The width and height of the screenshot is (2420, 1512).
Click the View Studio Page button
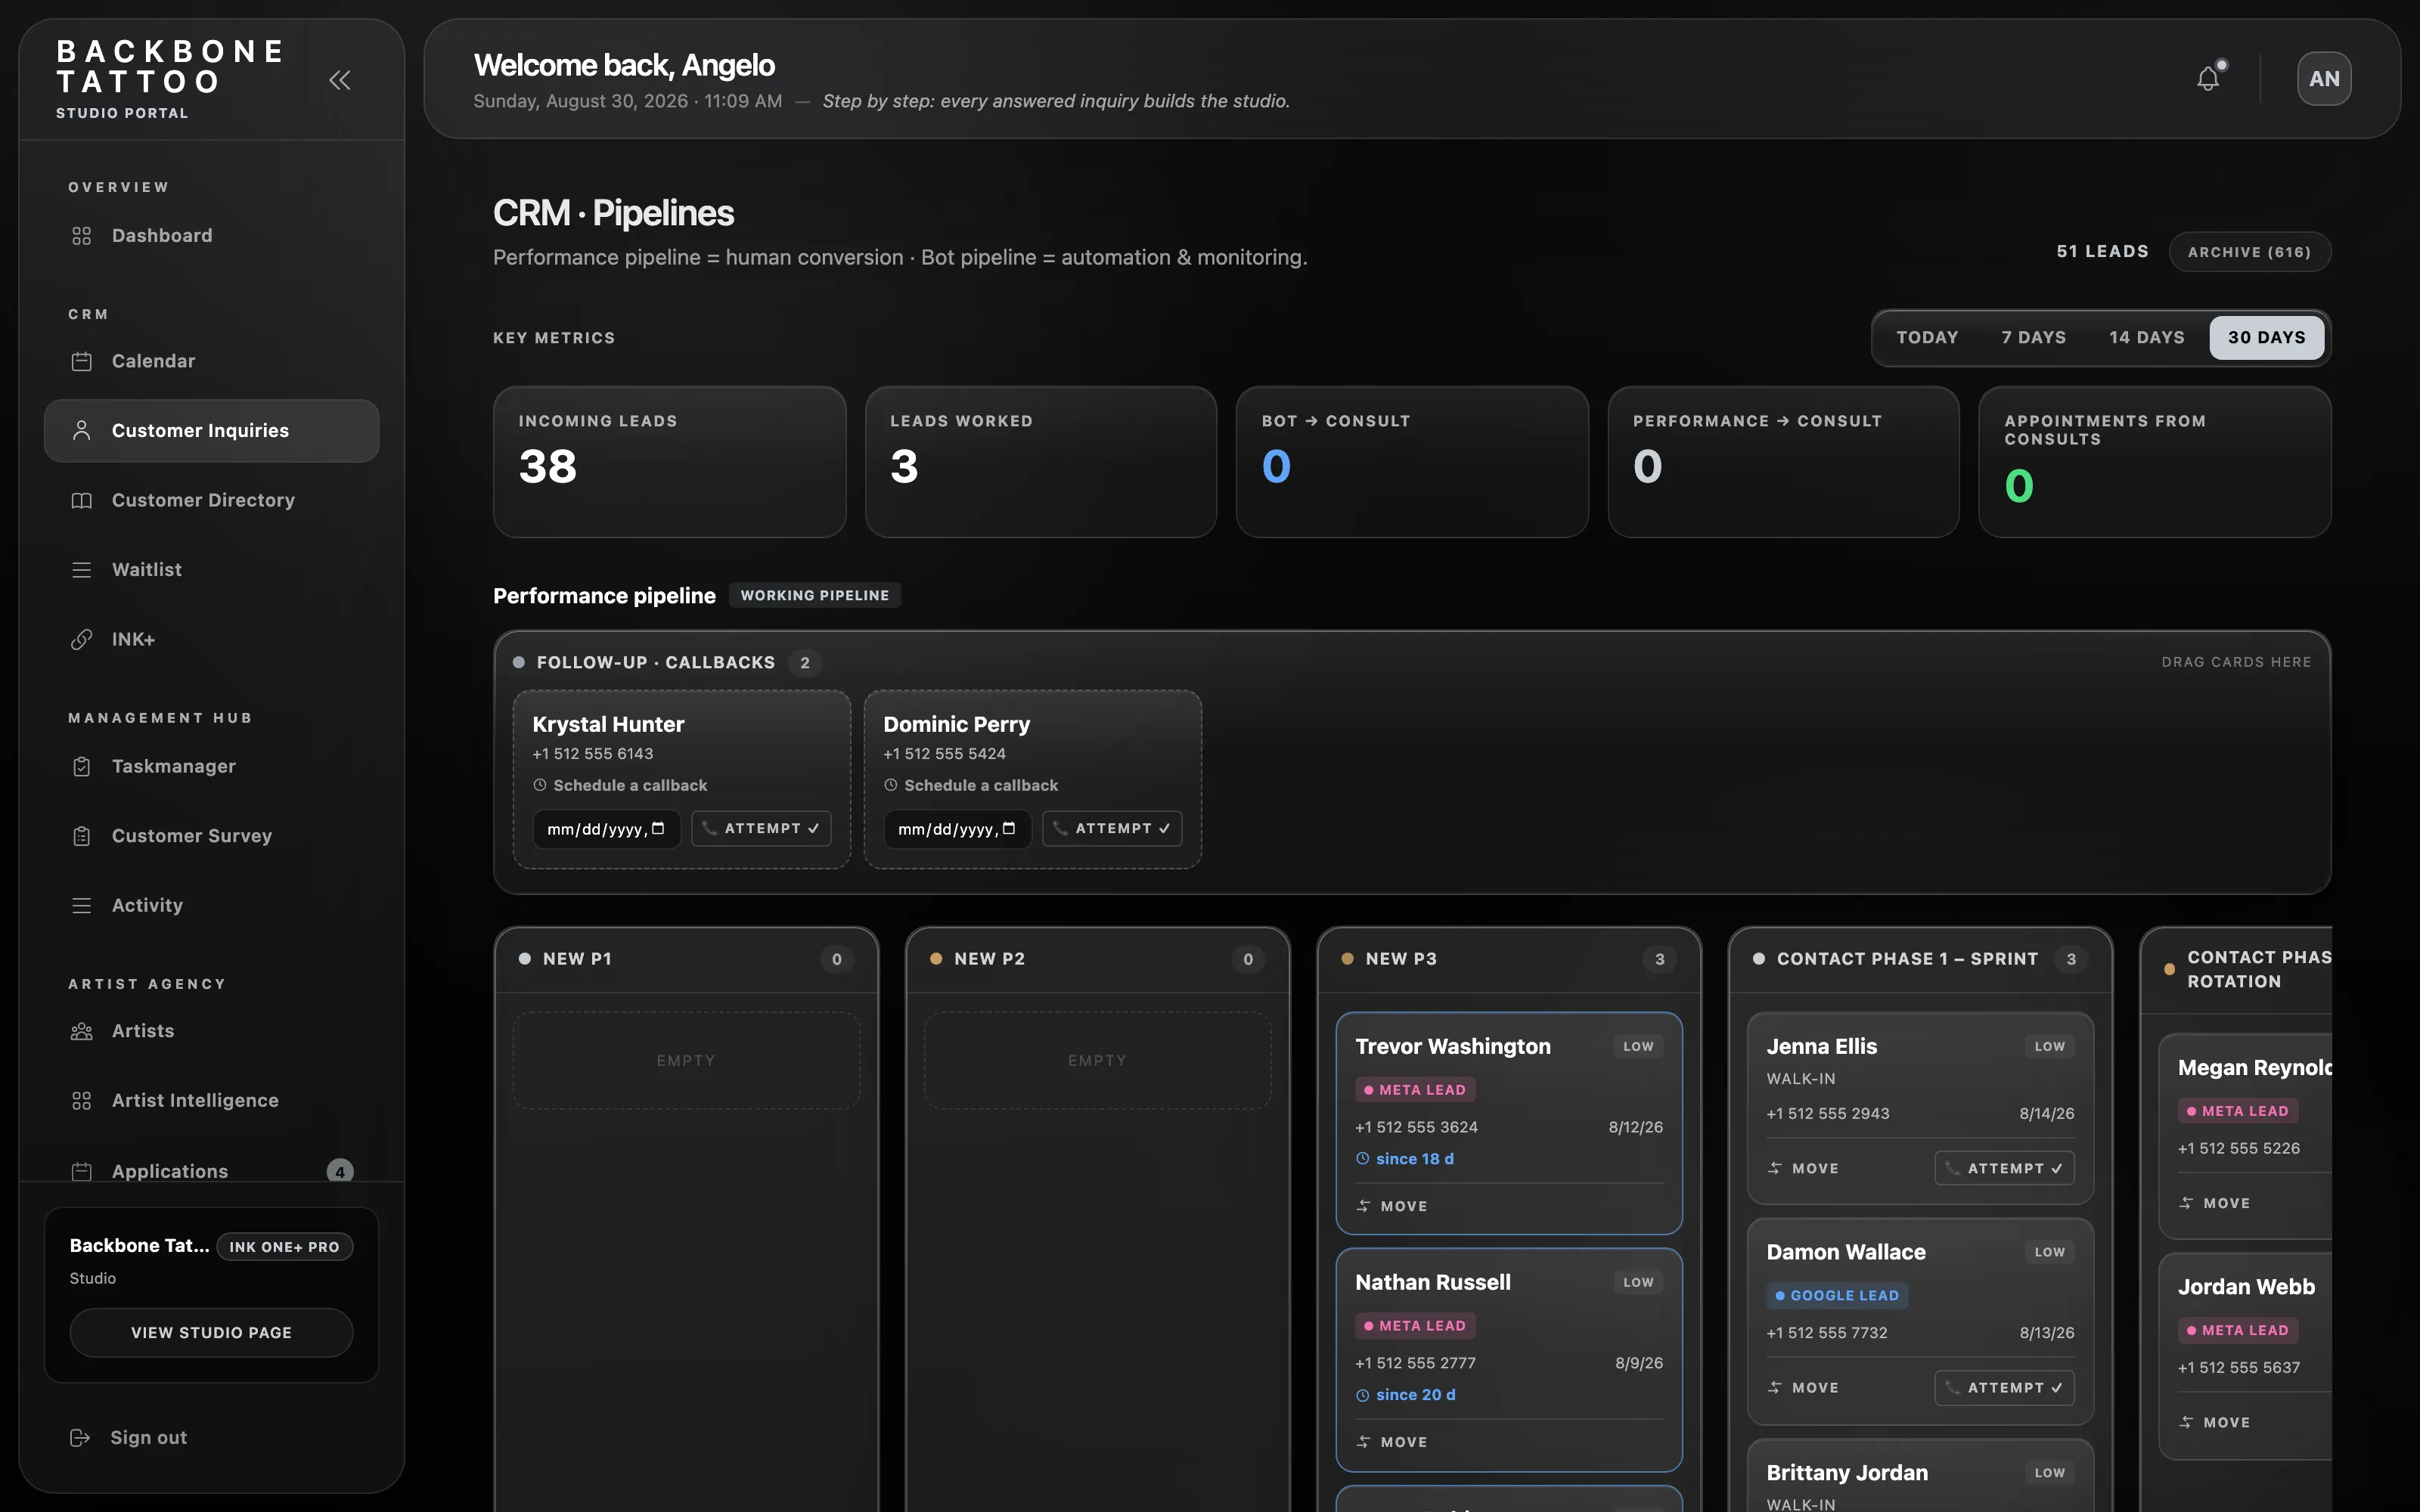(212, 1333)
